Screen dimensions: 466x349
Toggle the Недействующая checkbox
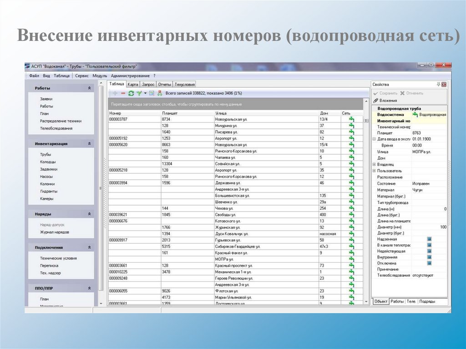point(429,251)
